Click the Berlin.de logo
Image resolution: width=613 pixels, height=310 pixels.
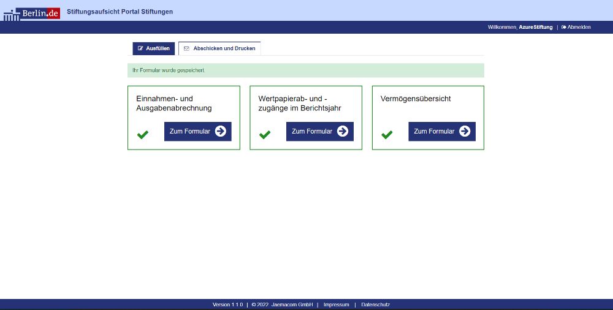coord(31,12)
